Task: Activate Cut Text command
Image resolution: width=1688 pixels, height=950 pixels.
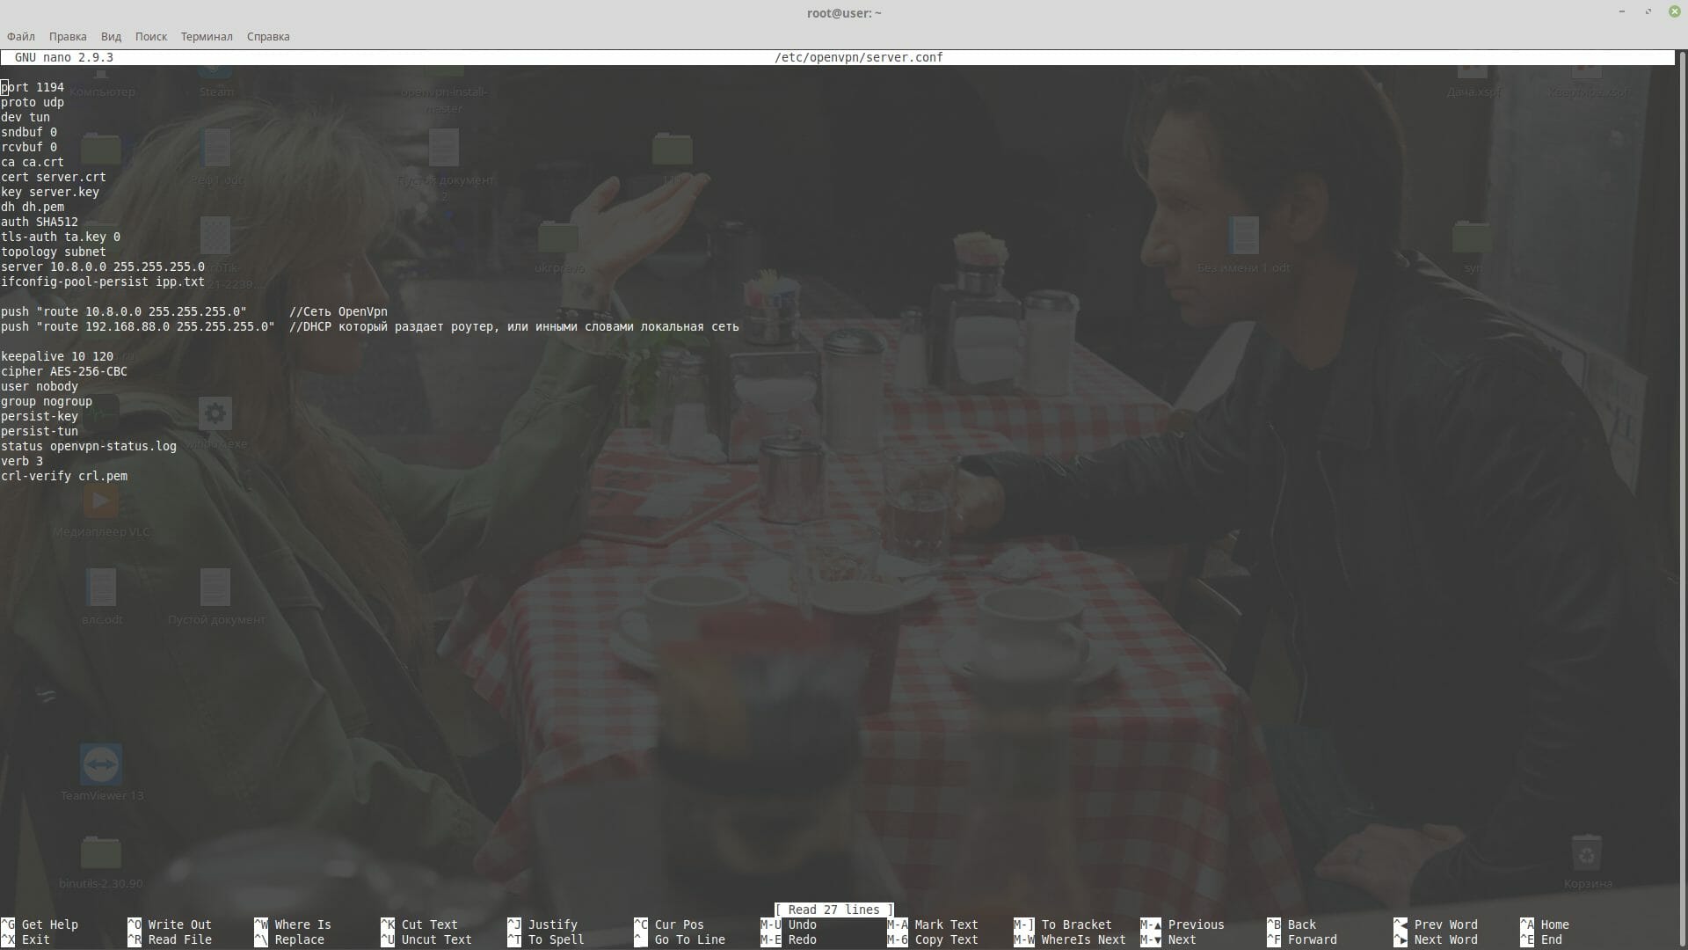Action: click(429, 924)
